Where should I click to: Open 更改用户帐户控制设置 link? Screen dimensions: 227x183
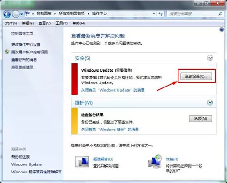pyautogui.click(x=30, y=52)
